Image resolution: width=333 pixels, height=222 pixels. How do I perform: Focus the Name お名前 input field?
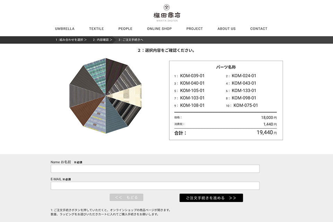coord(155,169)
